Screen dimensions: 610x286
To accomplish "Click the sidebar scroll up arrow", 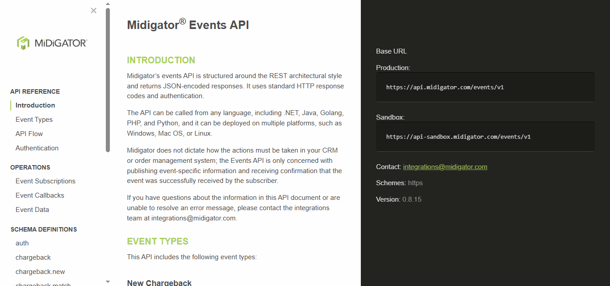I will [x=108, y=4].
